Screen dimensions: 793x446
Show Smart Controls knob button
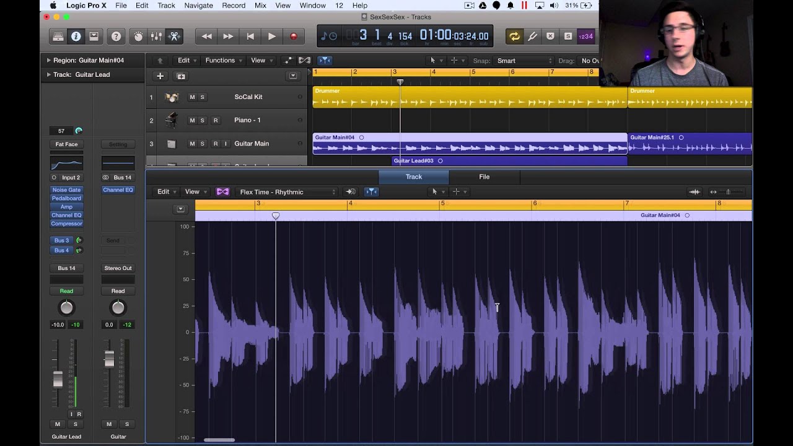(x=138, y=37)
